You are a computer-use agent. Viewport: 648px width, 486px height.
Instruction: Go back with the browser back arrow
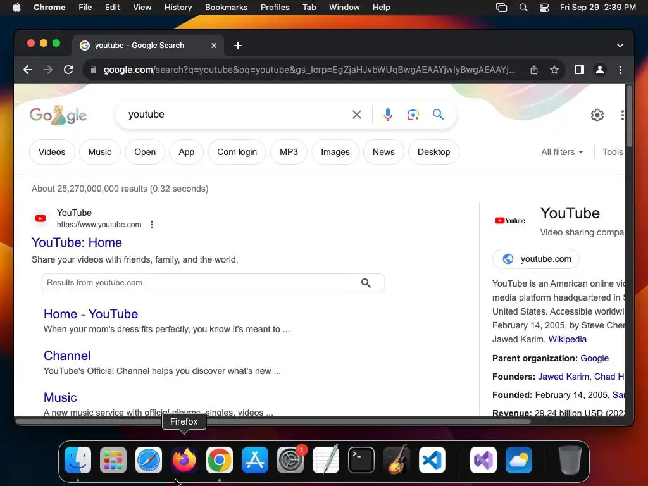28,70
